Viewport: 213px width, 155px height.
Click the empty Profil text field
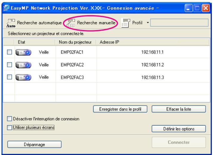(x=179, y=23)
